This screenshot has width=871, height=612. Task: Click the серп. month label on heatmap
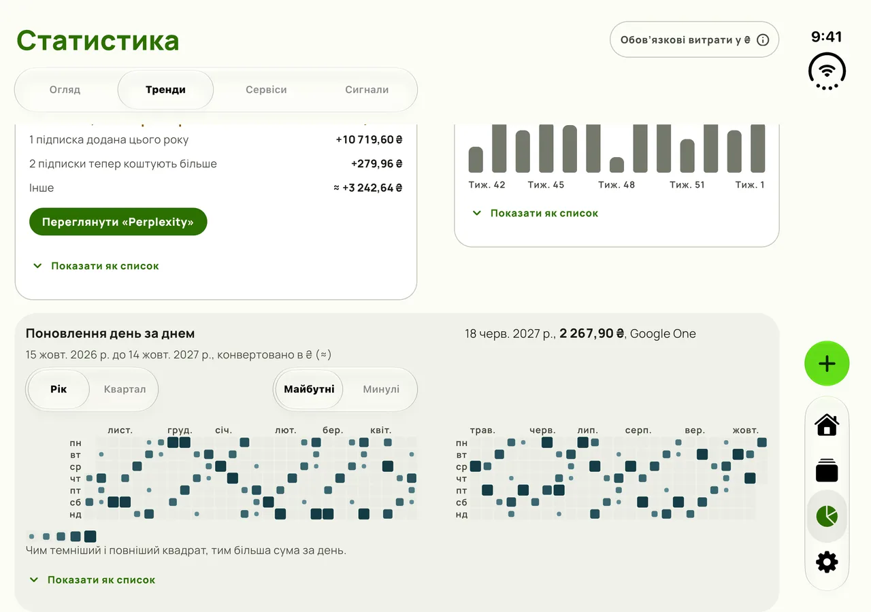[x=638, y=430]
